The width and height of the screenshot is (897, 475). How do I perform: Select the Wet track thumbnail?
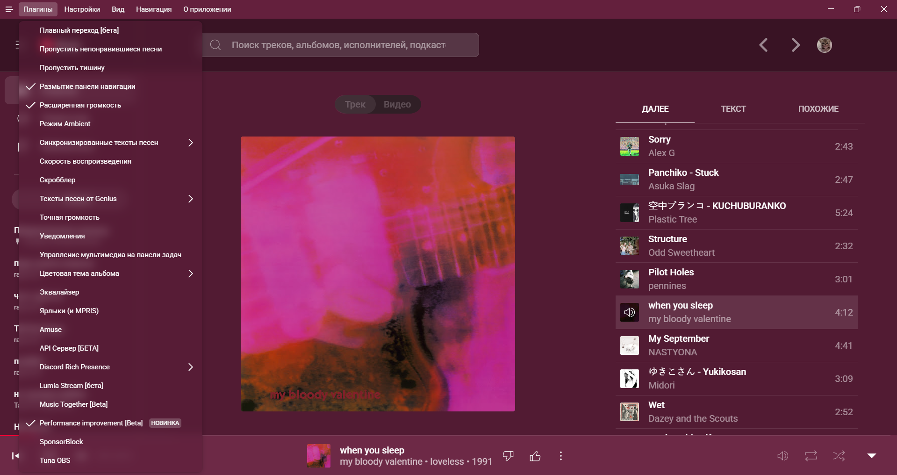point(630,412)
